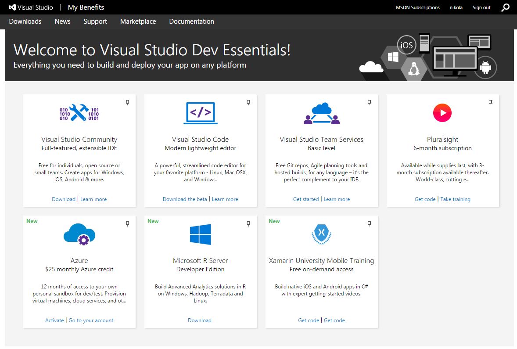Click second Get code link for Xamarin
This screenshot has width=517, height=349.
point(334,320)
